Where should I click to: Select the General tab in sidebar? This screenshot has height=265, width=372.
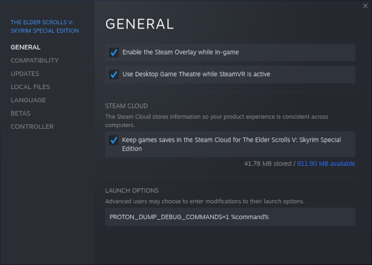pyautogui.click(x=25, y=47)
